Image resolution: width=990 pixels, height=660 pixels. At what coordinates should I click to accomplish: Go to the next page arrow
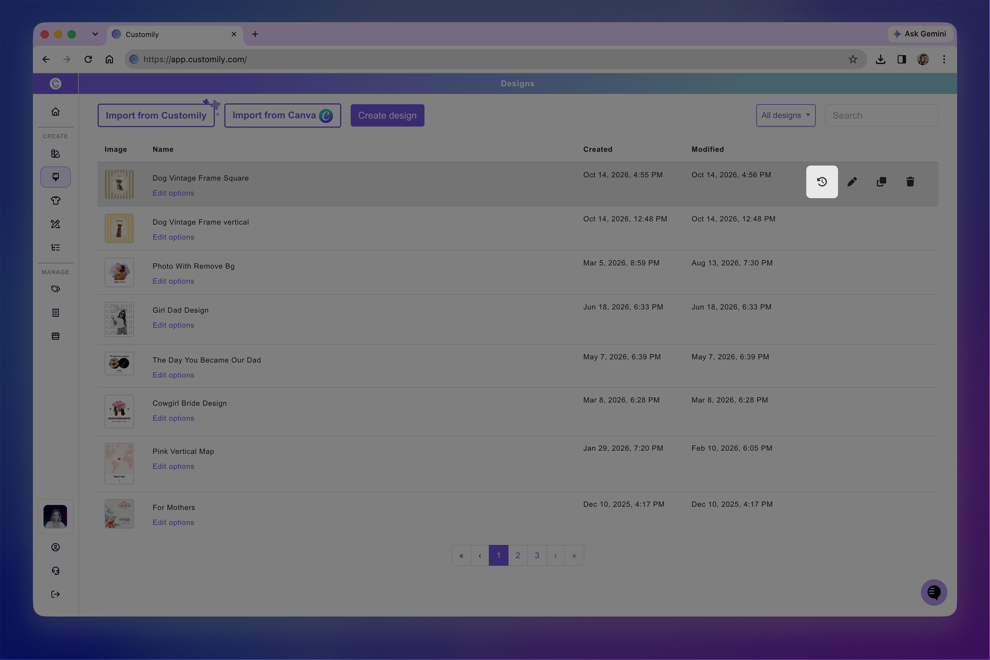pyautogui.click(x=556, y=555)
